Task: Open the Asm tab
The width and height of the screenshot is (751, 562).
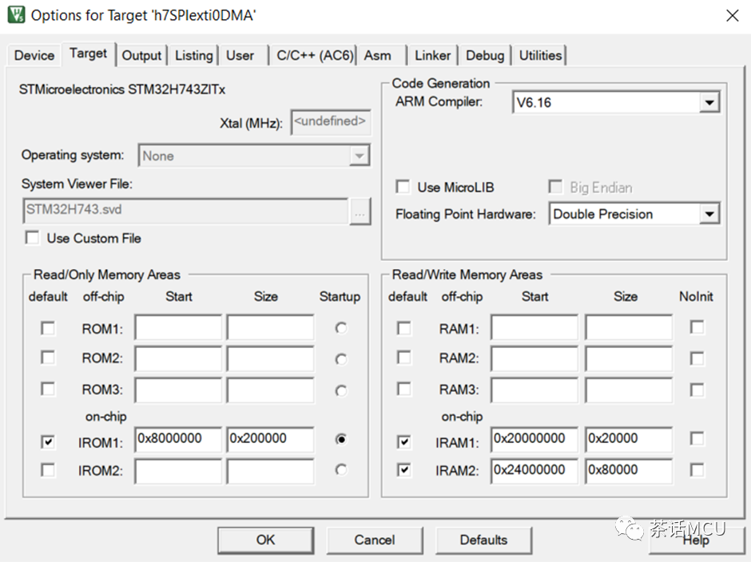Action: point(377,56)
